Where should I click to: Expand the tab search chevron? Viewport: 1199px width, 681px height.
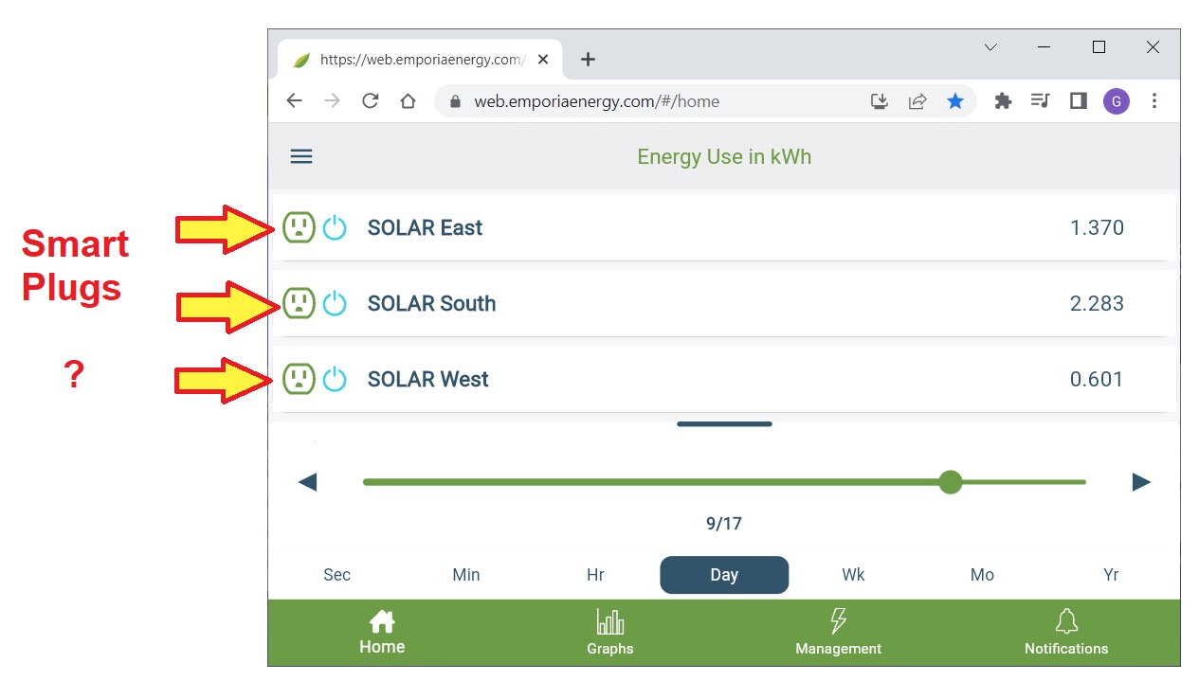coord(990,47)
